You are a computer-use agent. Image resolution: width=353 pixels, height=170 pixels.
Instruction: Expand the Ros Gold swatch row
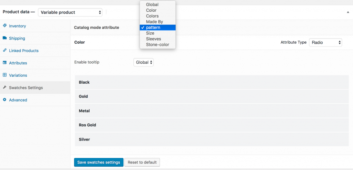pos(211,125)
